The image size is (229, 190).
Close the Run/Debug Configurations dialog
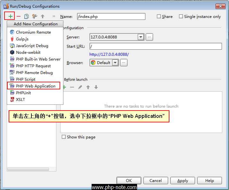coord(220,6)
